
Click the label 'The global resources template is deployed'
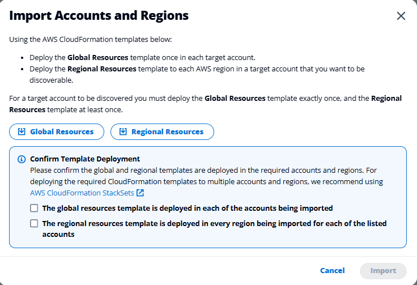click(x=188, y=208)
